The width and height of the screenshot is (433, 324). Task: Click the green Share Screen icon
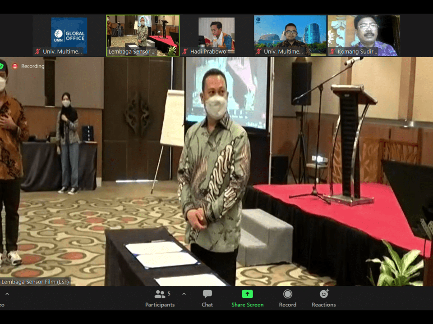pyautogui.click(x=247, y=294)
